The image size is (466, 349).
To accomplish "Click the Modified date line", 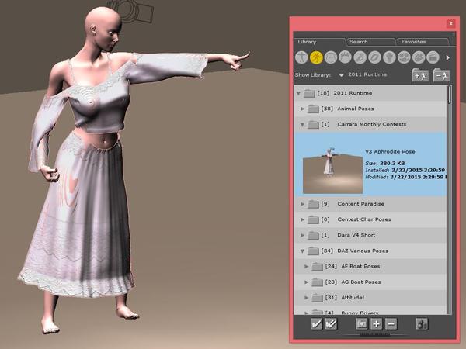I will (405, 177).
